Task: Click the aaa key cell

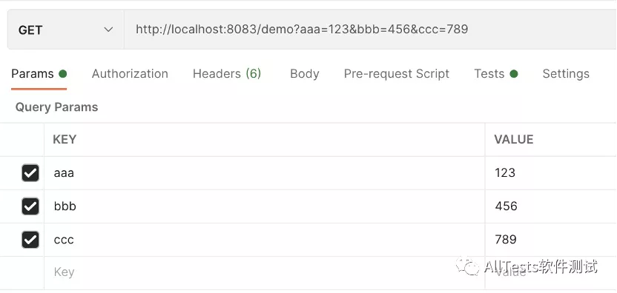Action: (265, 173)
